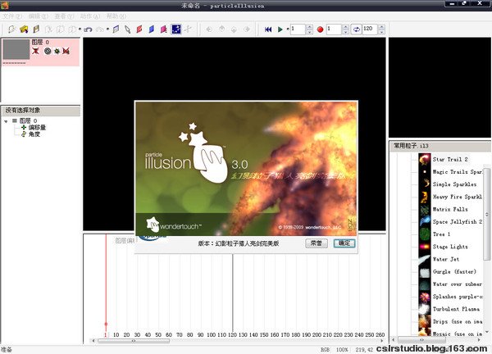This screenshot has width=492, height=354.
Task: Click the Water over submerged emitter thumbnail
Action: click(x=425, y=284)
